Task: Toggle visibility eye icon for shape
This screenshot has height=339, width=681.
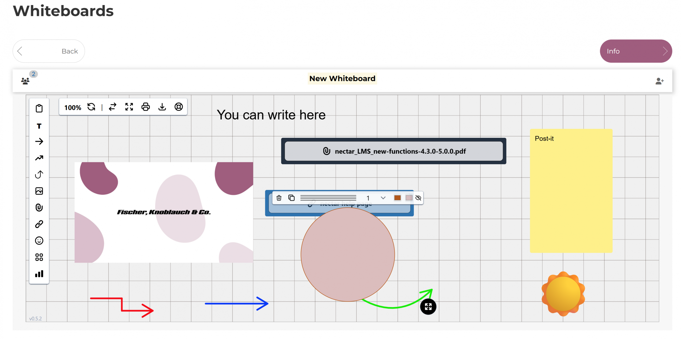Action: coord(418,198)
